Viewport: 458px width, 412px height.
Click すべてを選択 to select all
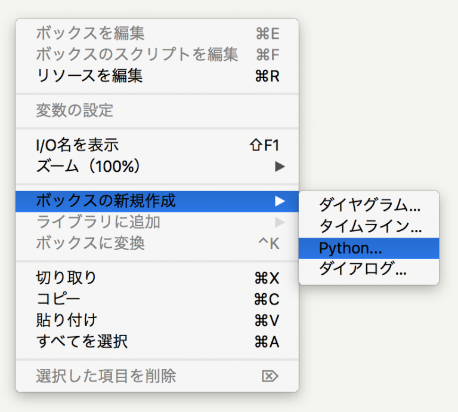point(82,342)
